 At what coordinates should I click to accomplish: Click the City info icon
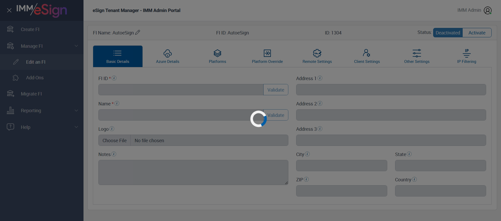point(307,154)
